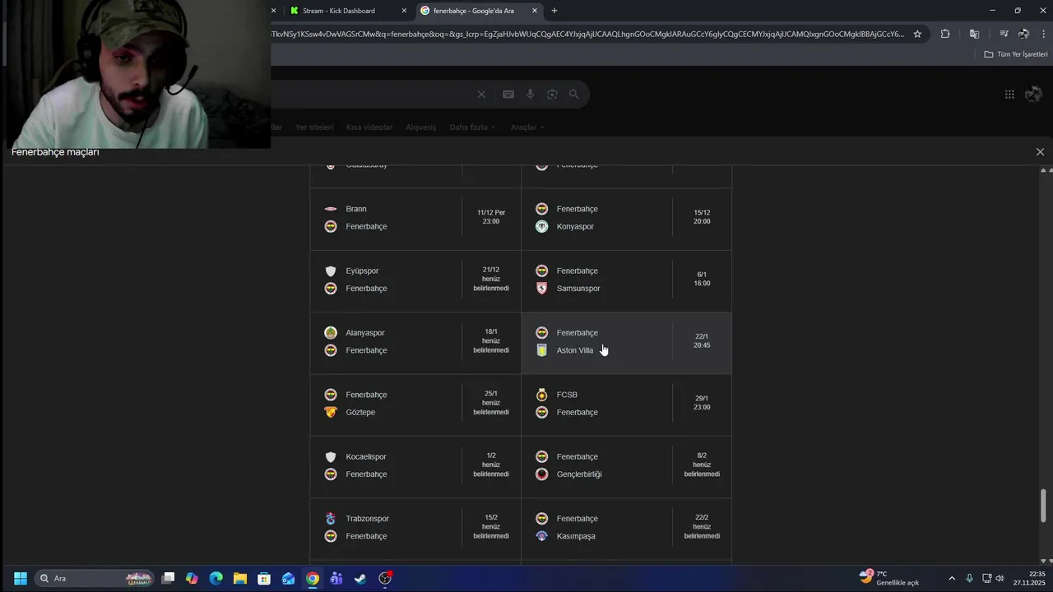Click the translate page icon

tap(974, 34)
